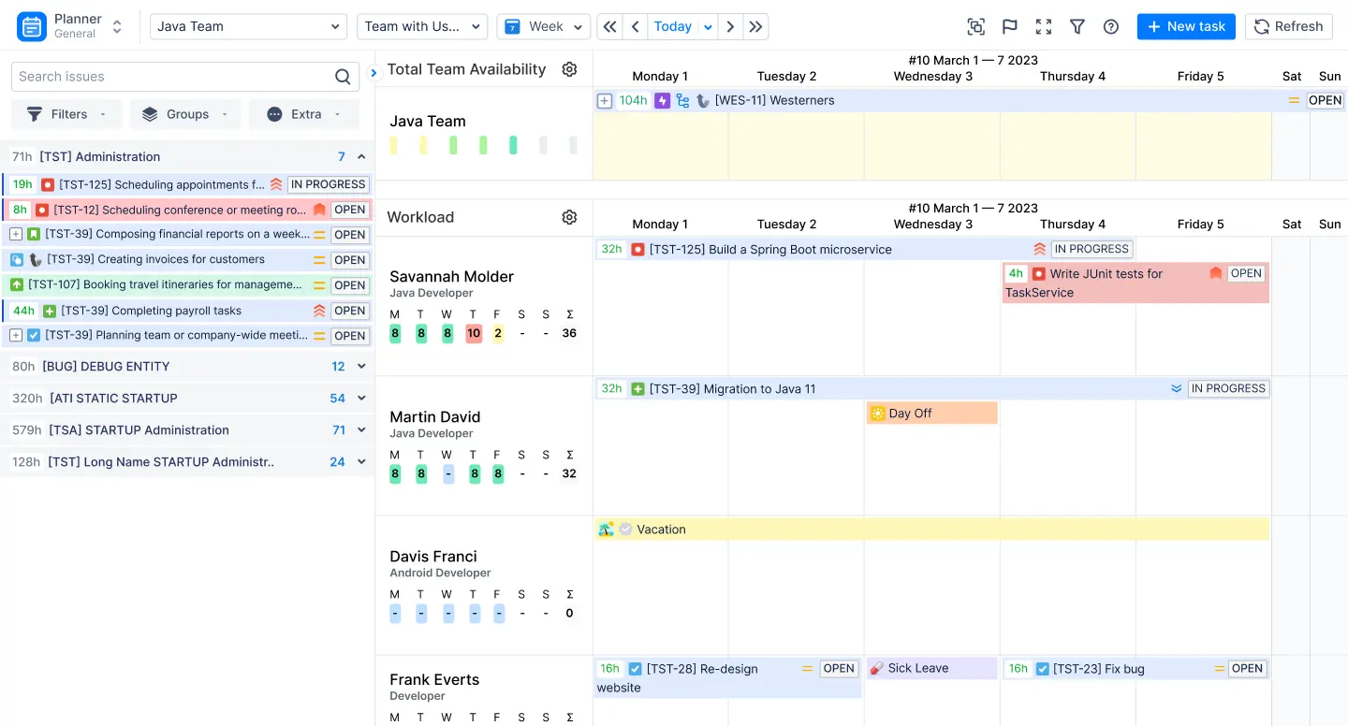
Task: Click the highest-priority chevrons on Completing payroll tasks
Action: point(319,311)
